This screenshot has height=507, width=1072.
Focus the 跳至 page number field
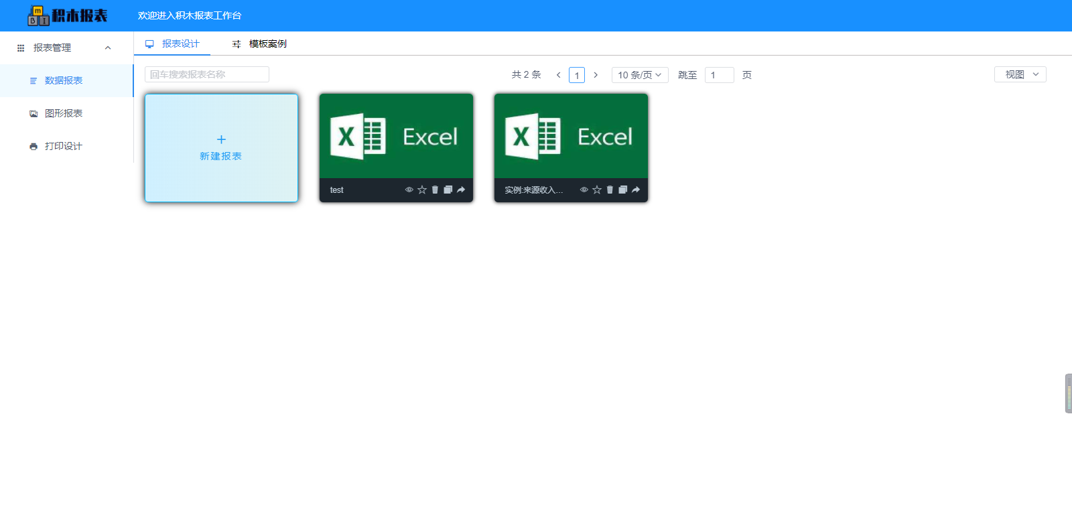pos(720,75)
